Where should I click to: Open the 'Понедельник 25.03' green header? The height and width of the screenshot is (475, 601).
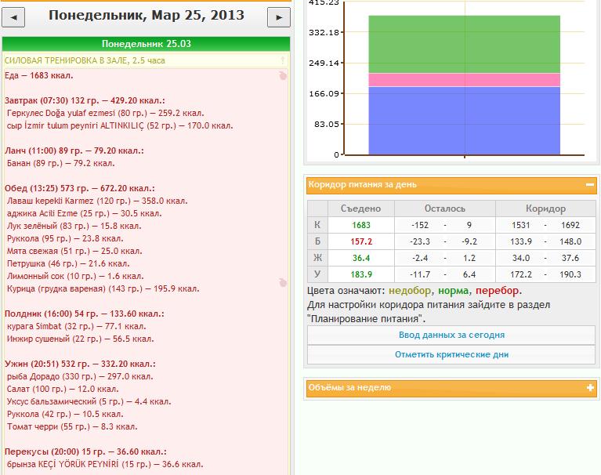click(146, 44)
